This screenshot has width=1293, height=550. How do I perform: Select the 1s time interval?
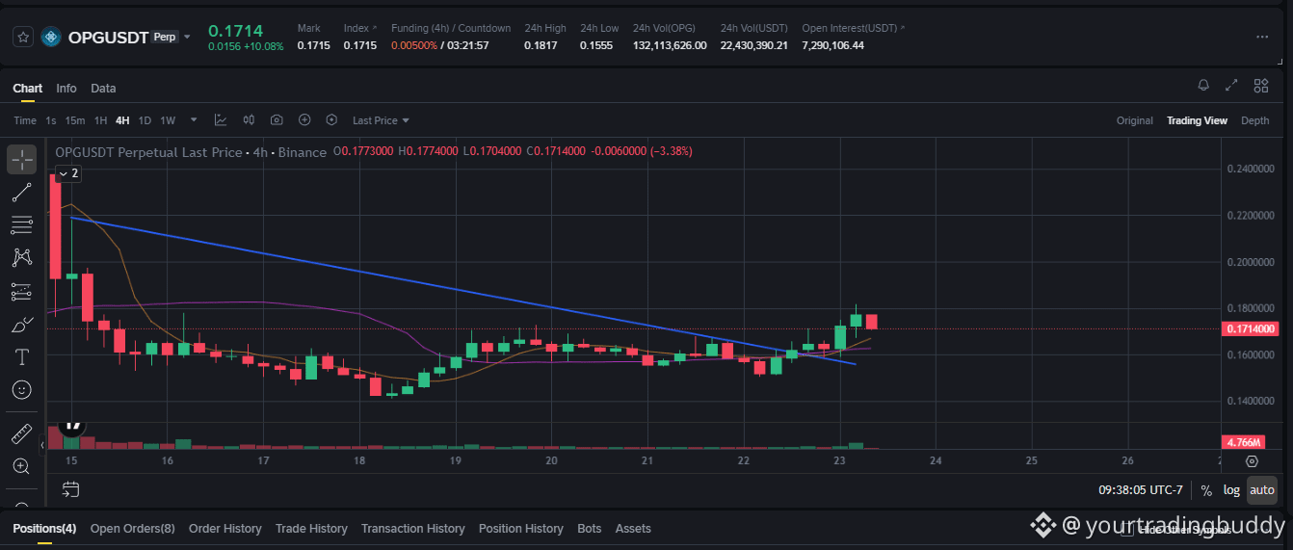pyautogui.click(x=51, y=120)
